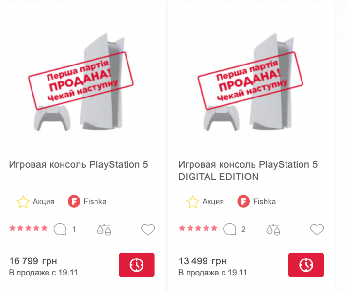
Task: Click the five-star rating on PlayStation 5
Action: pyautogui.click(x=29, y=228)
